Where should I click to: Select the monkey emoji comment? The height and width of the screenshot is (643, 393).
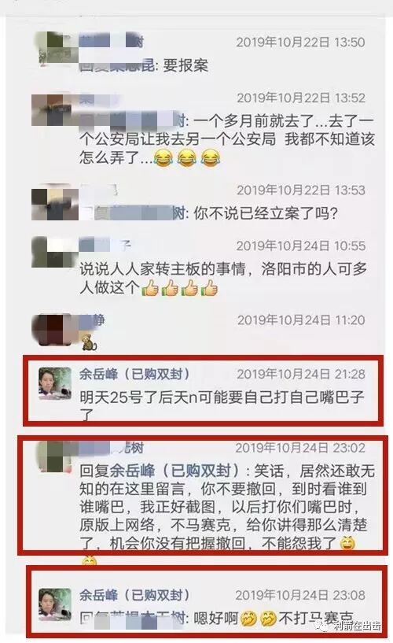[90, 342]
